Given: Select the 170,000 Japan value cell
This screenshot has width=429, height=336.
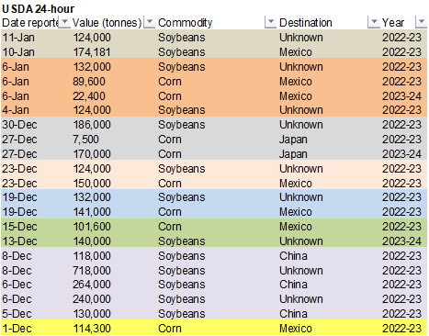Looking at the screenshot, I should tap(92, 154).
